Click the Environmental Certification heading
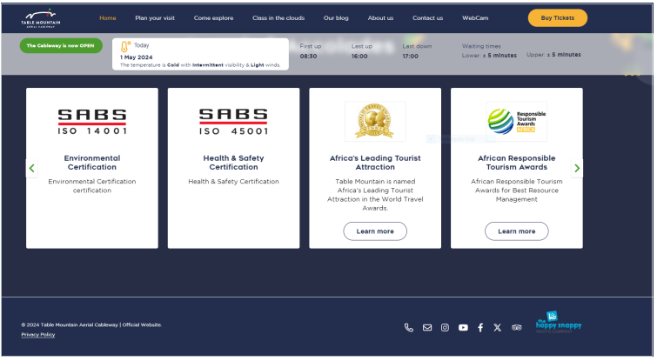Image resolution: width=657 pixels, height=361 pixels. click(x=92, y=163)
